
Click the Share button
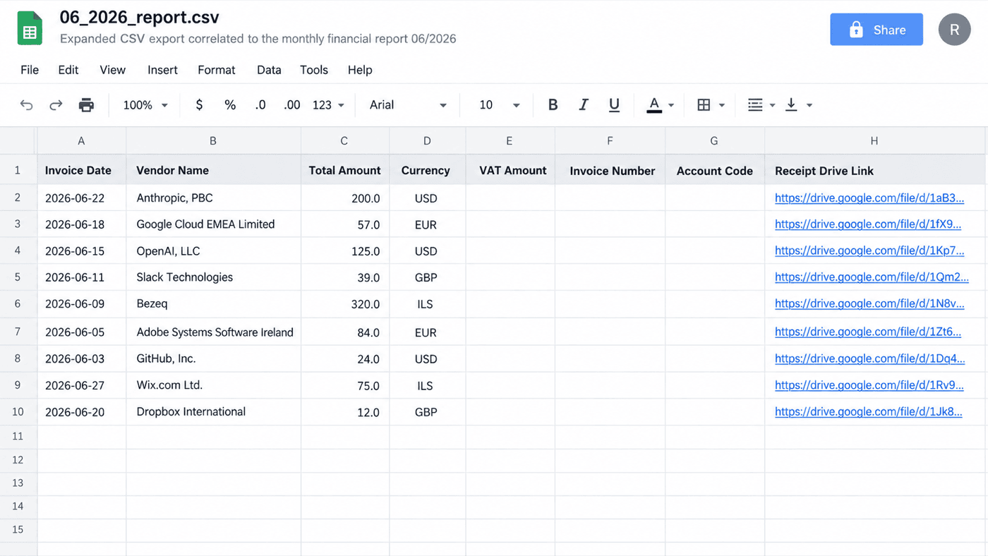click(x=876, y=30)
